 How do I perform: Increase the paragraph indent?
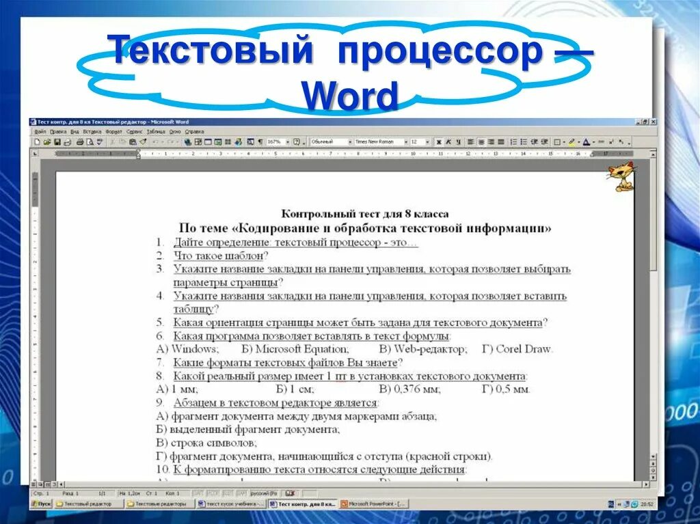pyautogui.click(x=545, y=142)
